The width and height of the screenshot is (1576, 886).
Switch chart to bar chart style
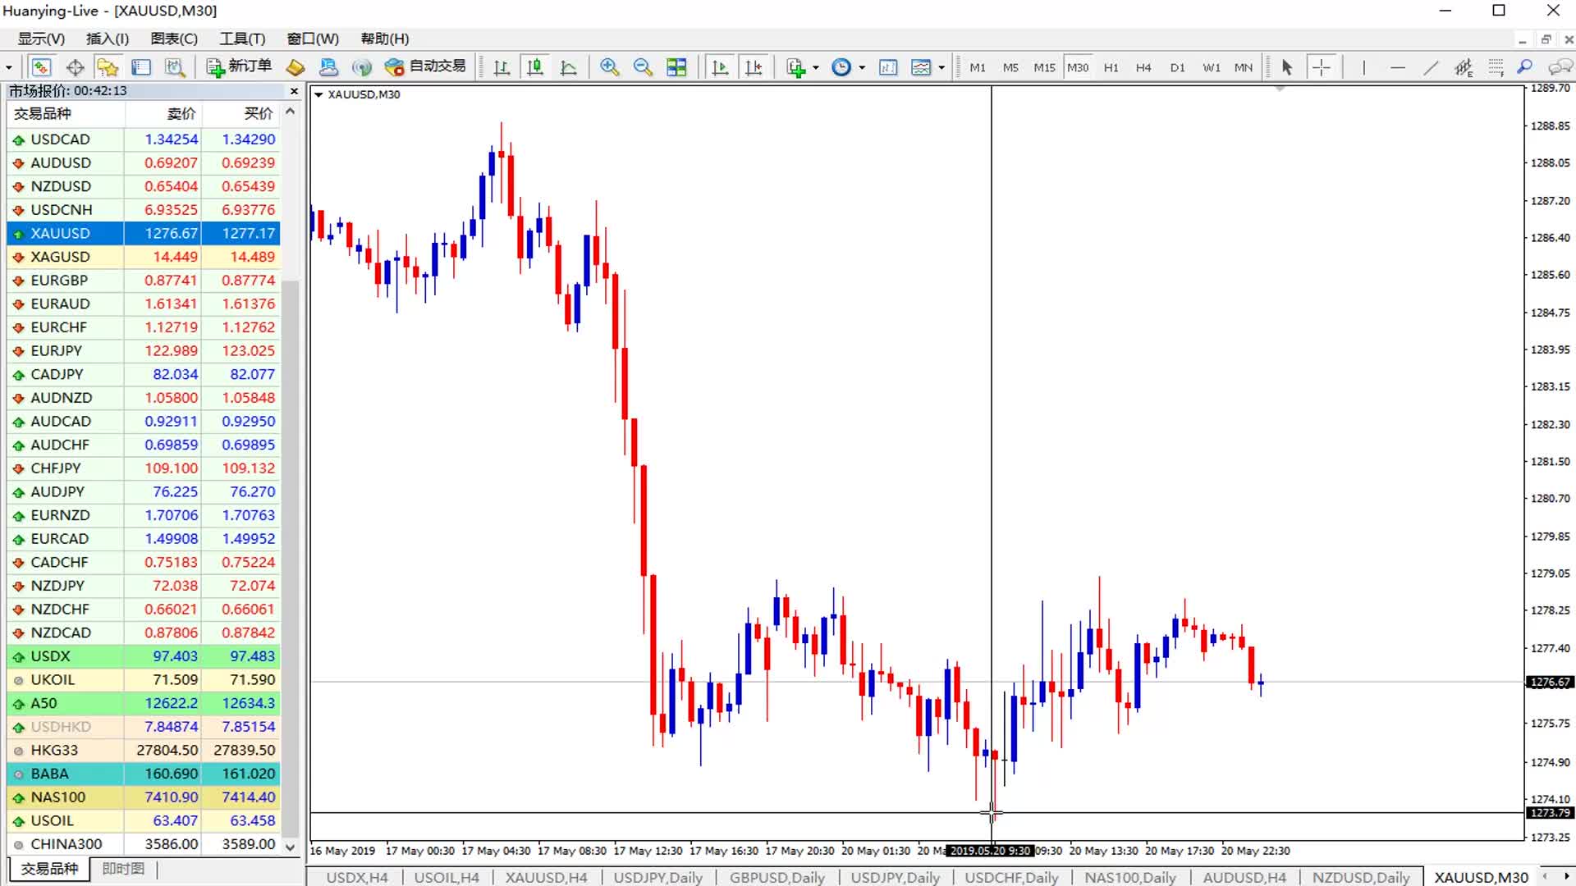click(502, 67)
